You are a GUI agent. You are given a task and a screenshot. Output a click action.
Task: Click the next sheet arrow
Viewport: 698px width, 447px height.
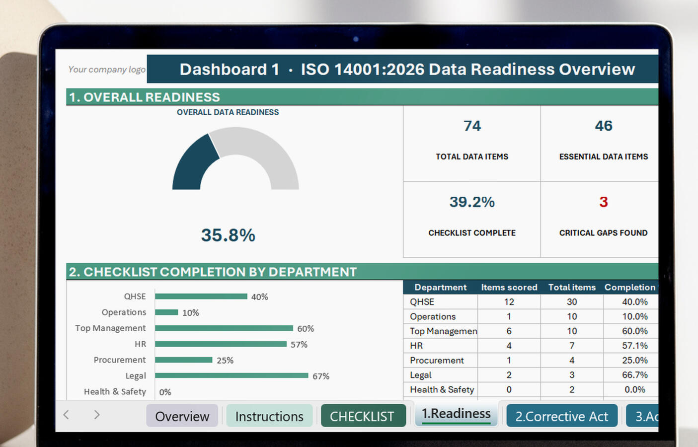tap(97, 415)
